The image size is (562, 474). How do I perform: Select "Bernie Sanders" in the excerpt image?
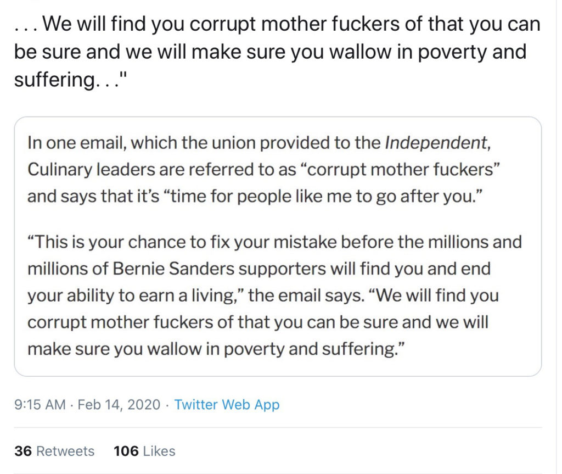pyautogui.click(x=173, y=269)
